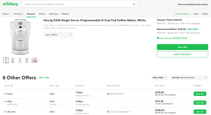Select the second product thumbnail
211x115 pixels.
(13, 60)
